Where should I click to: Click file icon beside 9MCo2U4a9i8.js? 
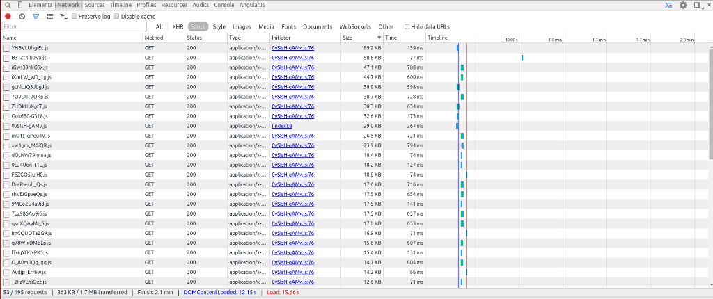point(6,204)
